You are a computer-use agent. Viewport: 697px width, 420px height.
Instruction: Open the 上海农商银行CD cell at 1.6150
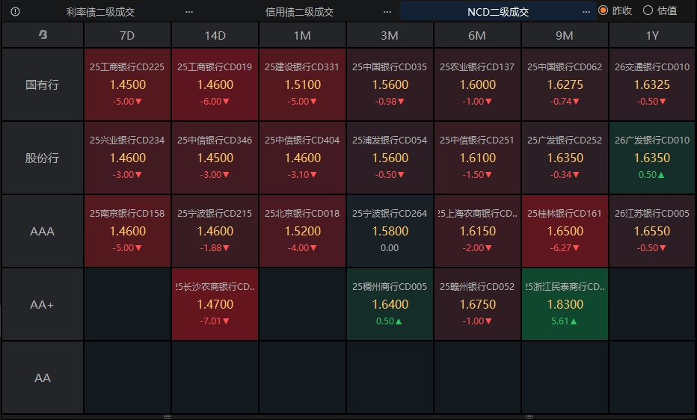coord(477,231)
